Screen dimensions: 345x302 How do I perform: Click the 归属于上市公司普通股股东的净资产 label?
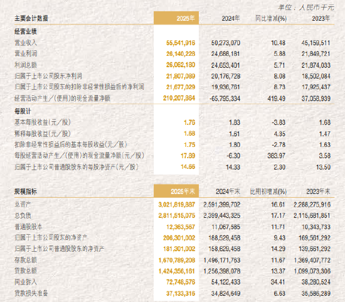[x=60, y=249]
